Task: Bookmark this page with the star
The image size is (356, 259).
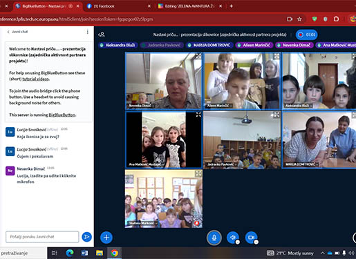Action: (x=299, y=19)
